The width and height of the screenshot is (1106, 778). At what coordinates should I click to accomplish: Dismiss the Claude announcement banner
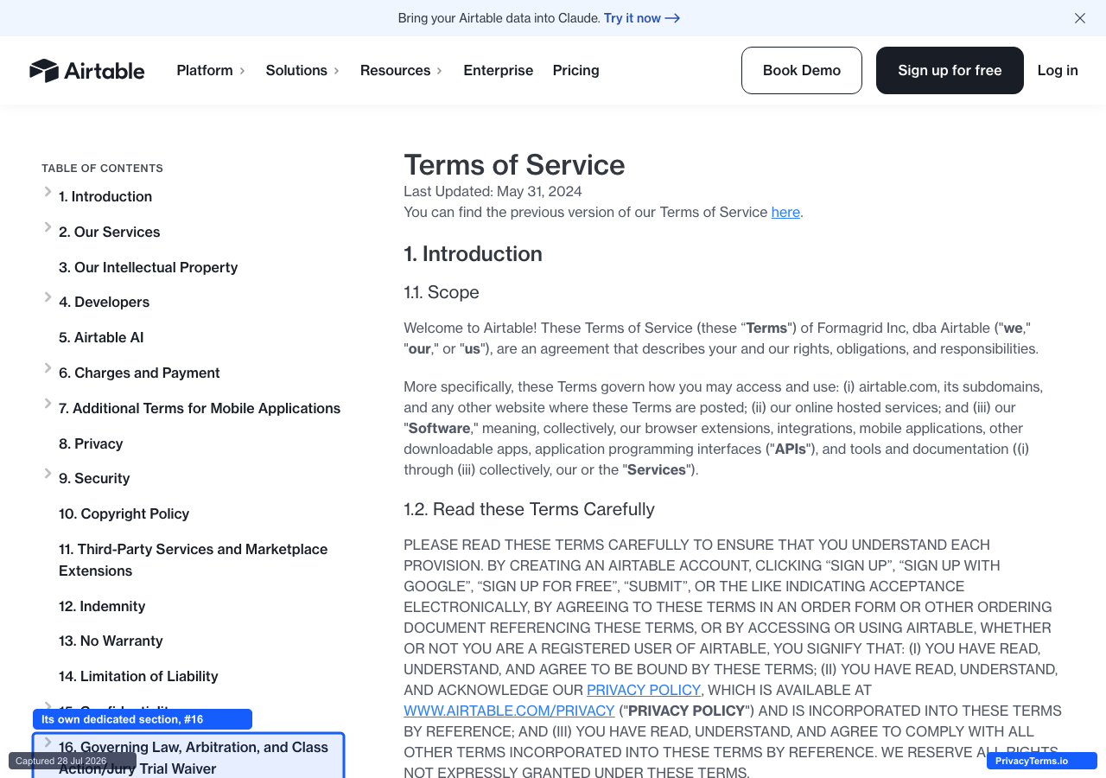click(1080, 18)
